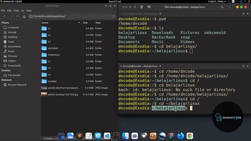This screenshot has height=141, width=251.
Task: Click Sun 25 Jul clock in top bar
Action: (115, 2)
